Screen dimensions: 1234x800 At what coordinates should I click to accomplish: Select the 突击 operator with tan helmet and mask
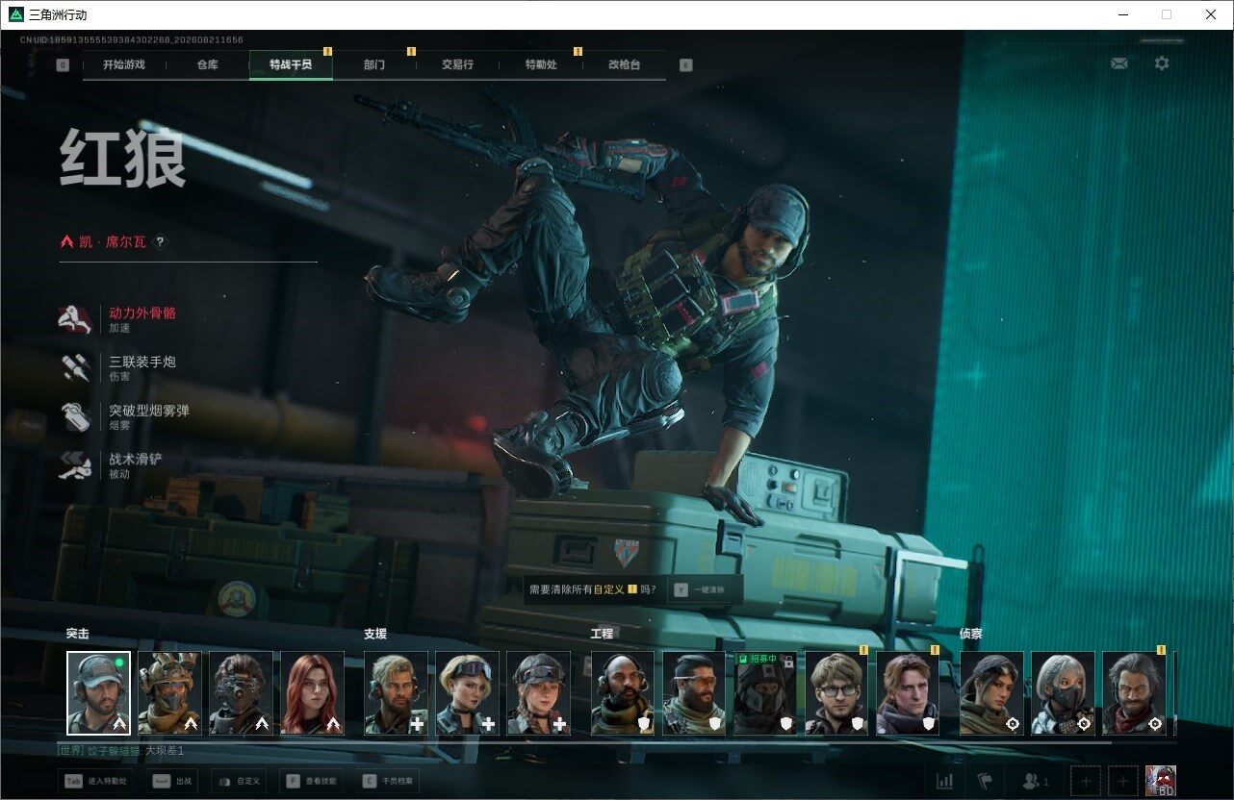(169, 693)
